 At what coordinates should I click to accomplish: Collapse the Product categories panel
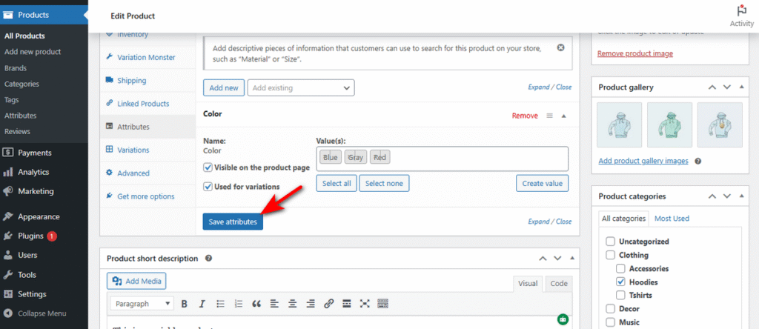coord(742,196)
